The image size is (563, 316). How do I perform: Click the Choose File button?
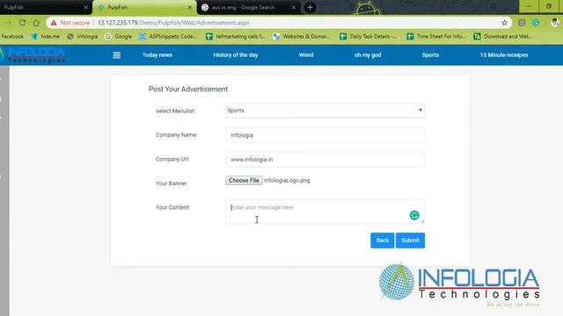[x=244, y=180]
